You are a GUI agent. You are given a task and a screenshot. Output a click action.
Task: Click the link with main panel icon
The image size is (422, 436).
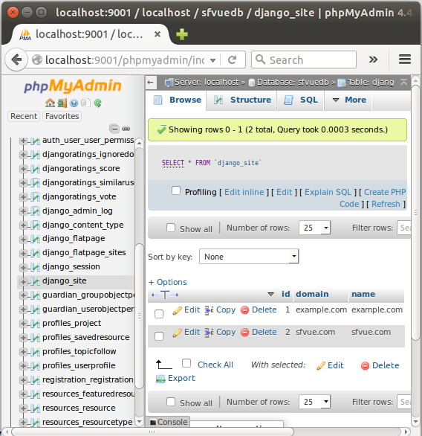pyautogui.click(x=126, y=129)
